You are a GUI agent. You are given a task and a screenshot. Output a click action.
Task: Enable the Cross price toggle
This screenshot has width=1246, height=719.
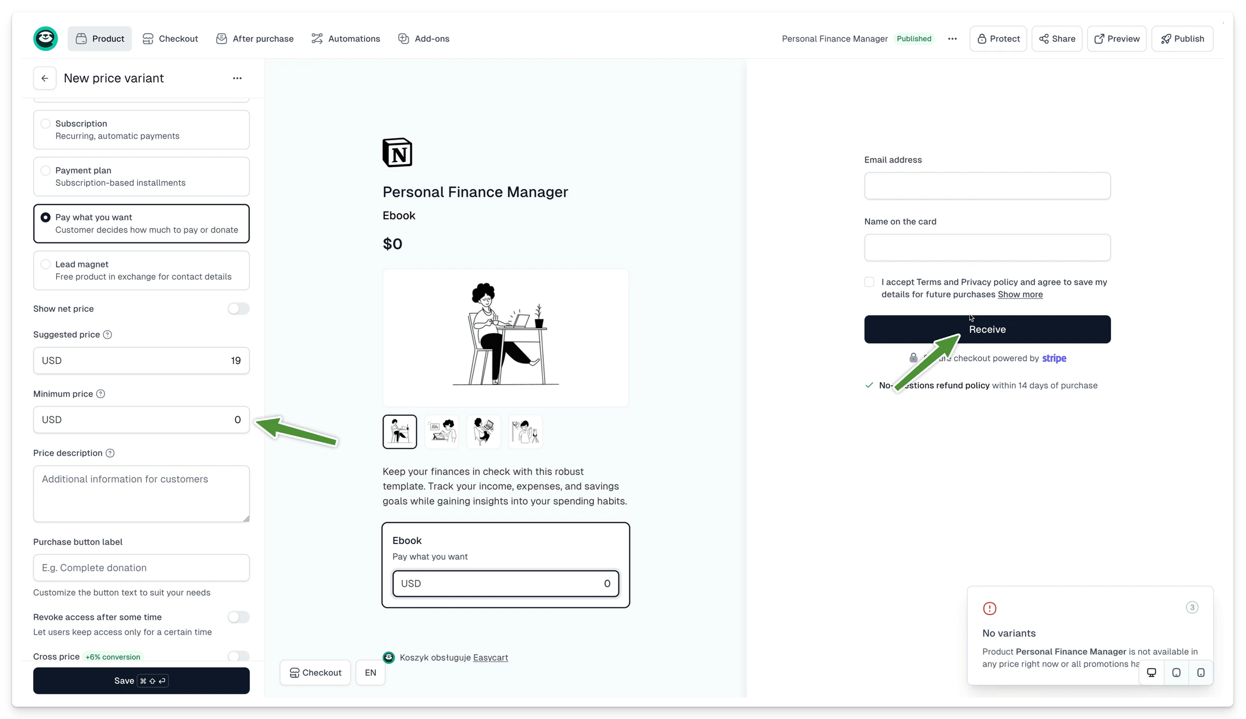coord(238,657)
